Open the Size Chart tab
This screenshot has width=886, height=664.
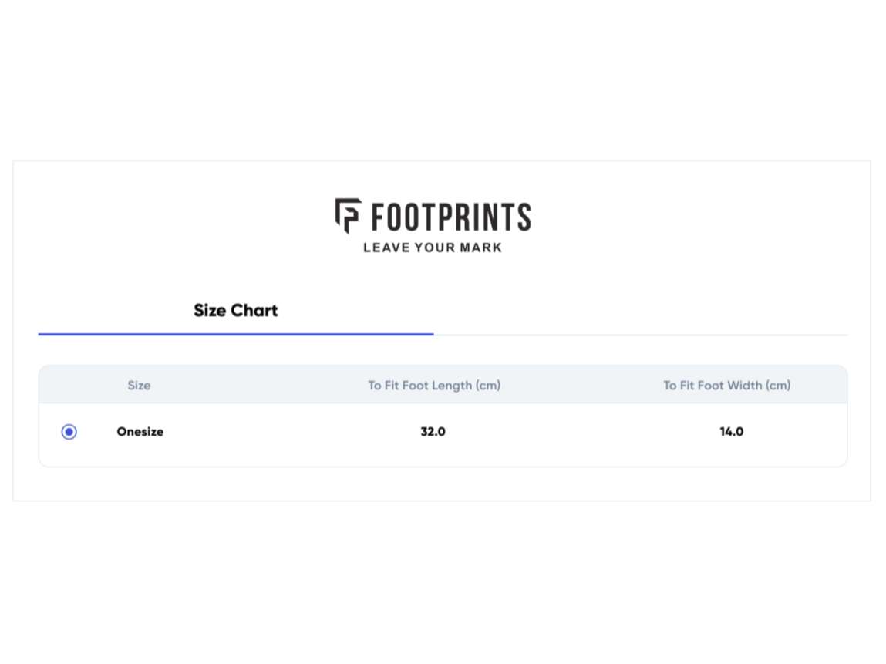point(235,311)
